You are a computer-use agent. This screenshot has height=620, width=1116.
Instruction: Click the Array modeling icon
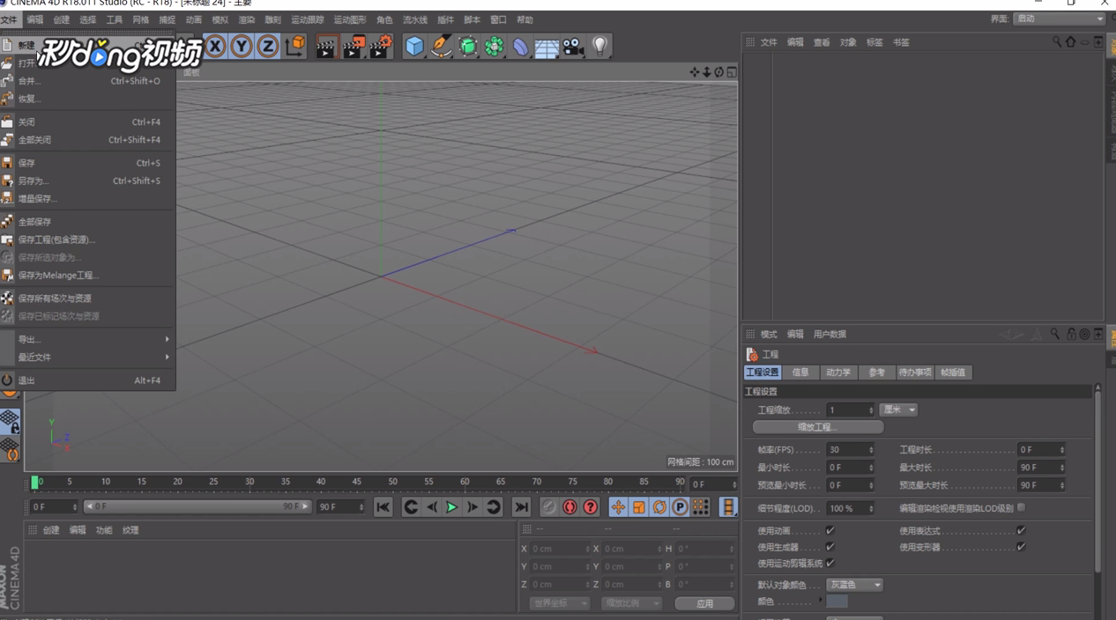point(495,46)
